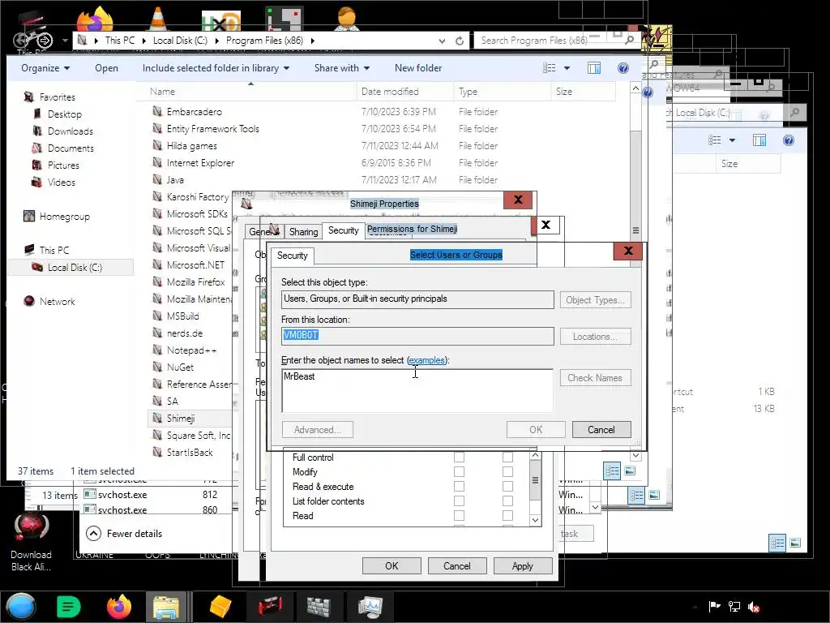Screen dimensions: 830x623
Task: Expand the chevron after Local Disk (C:) breadcrumb
Action: click(x=216, y=41)
